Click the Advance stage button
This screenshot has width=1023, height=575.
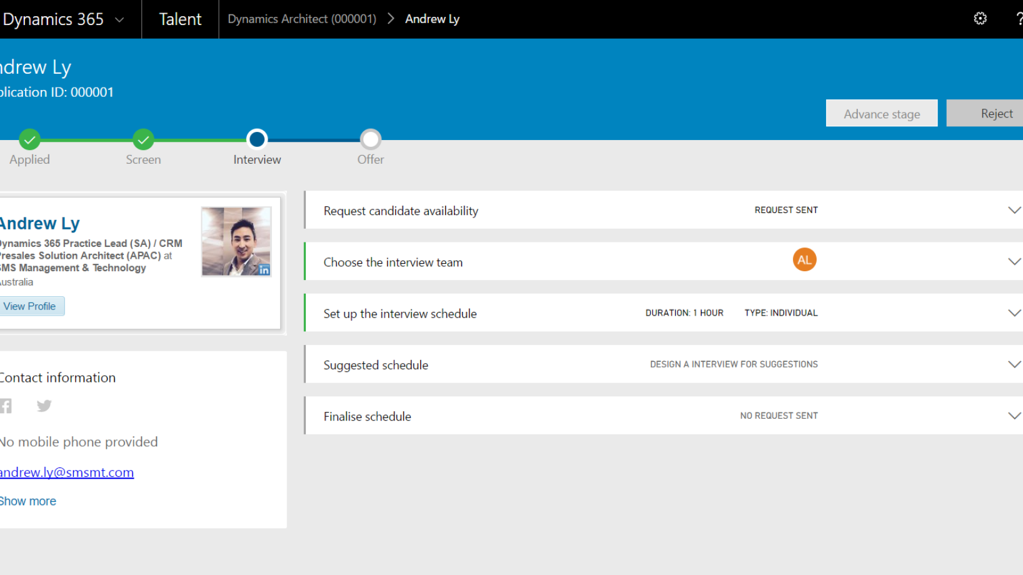click(882, 113)
